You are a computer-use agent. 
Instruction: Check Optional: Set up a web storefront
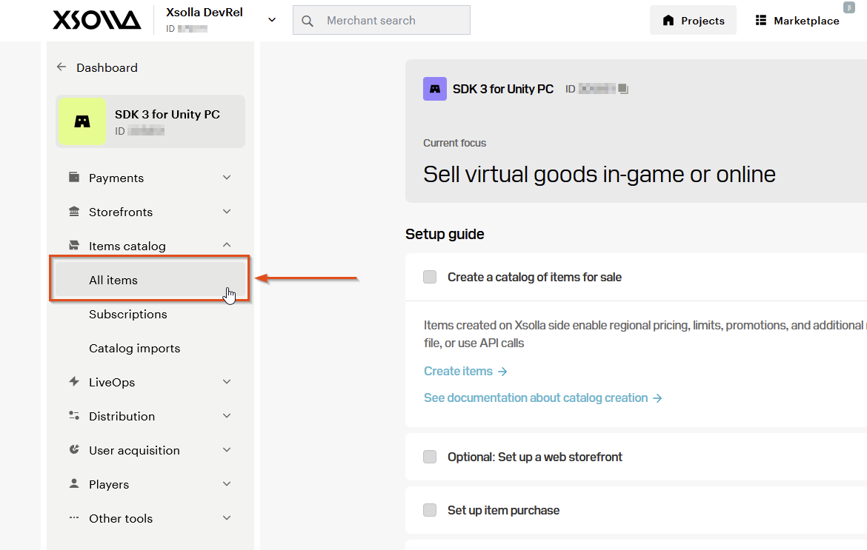click(x=430, y=457)
